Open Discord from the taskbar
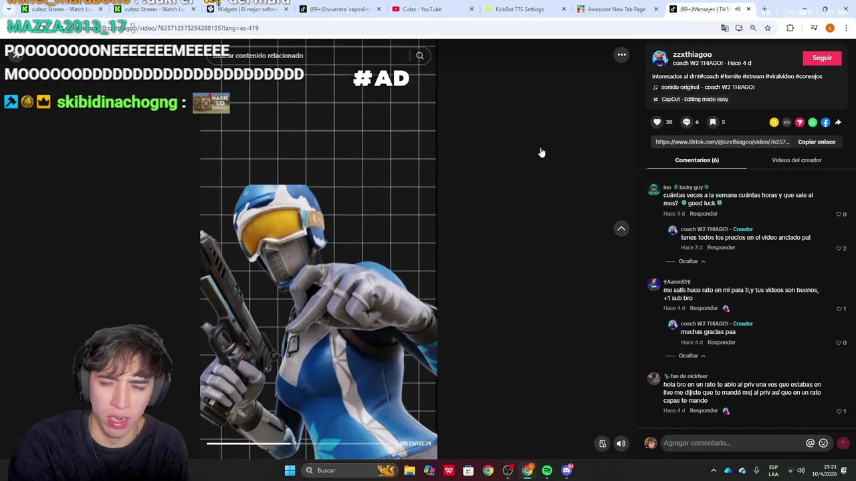856x481 pixels. point(566,470)
